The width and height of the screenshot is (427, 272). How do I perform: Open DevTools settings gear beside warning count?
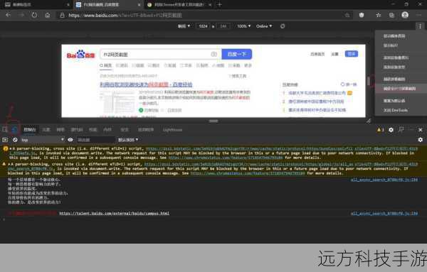(391, 130)
